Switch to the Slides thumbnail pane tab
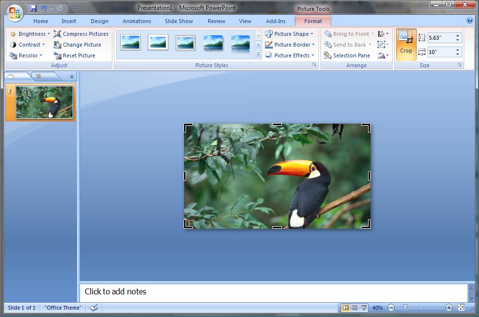Viewport: 479px width, 317px height. click(11, 77)
